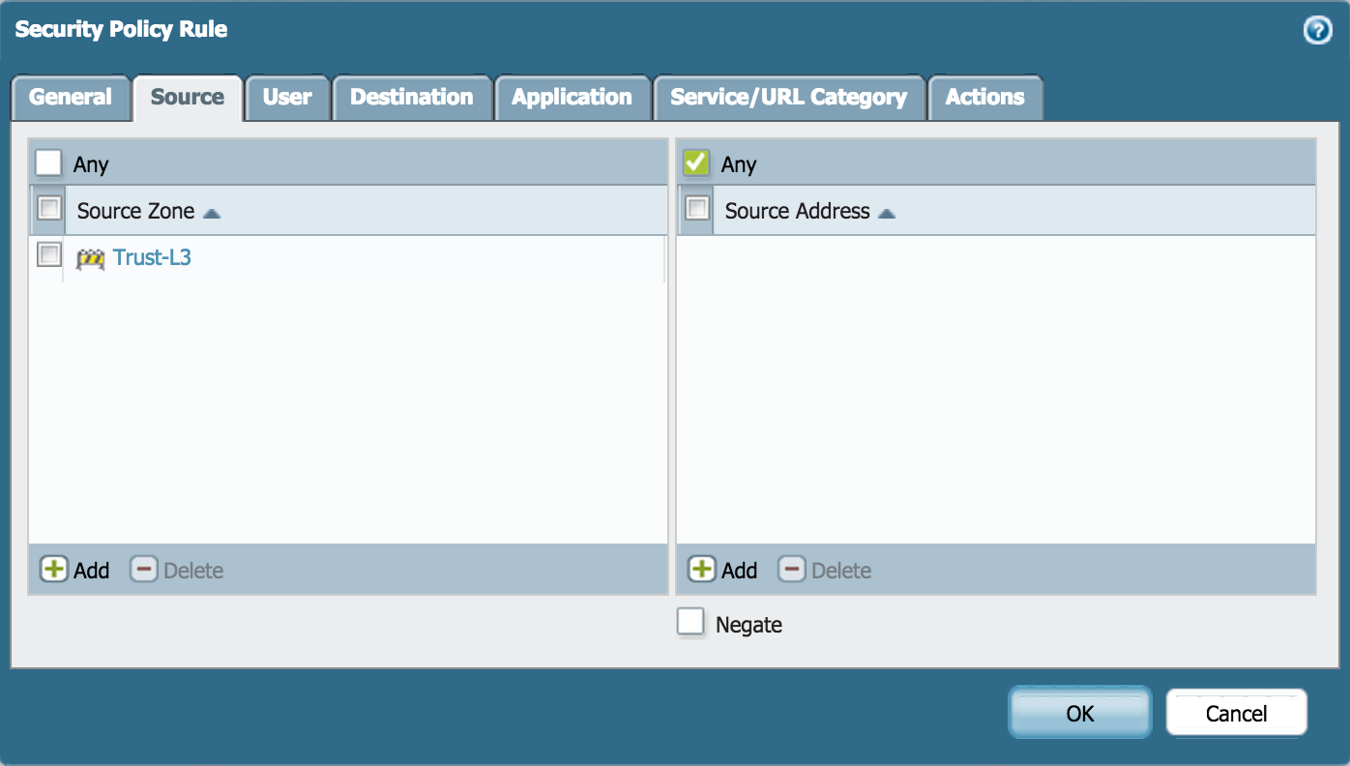Image resolution: width=1350 pixels, height=766 pixels.
Task: Click the Delete icon under Source Address
Action: coord(824,570)
